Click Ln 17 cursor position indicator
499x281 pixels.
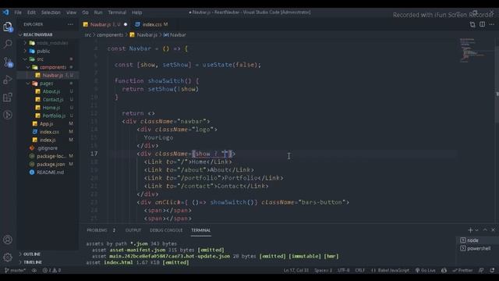pyautogui.click(x=296, y=271)
